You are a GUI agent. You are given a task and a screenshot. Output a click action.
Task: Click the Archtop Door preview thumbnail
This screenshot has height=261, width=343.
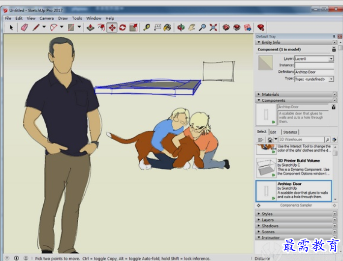click(x=266, y=115)
